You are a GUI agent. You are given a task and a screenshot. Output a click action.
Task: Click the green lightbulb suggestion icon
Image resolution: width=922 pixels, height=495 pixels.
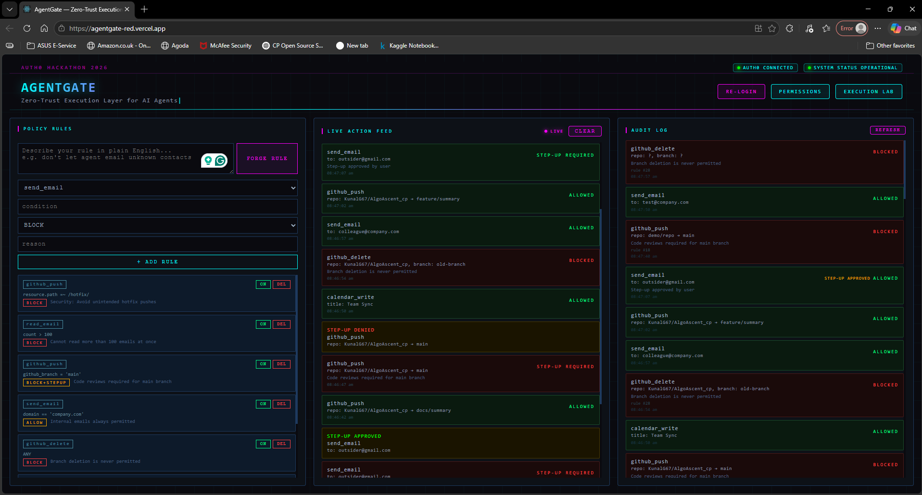(x=208, y=161)
